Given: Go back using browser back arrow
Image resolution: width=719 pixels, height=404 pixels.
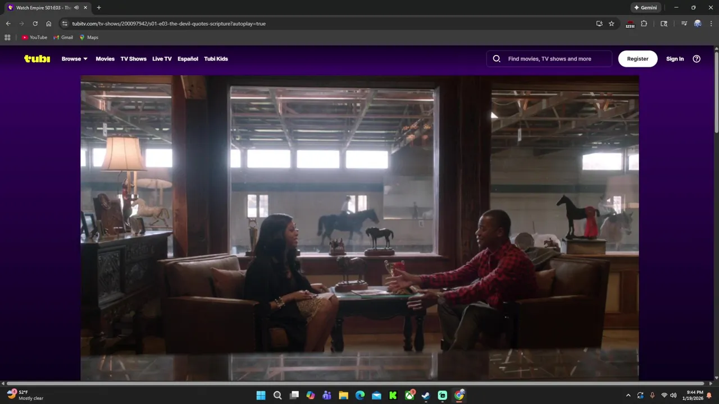Looking at the screenshot, I should [8, 24].
